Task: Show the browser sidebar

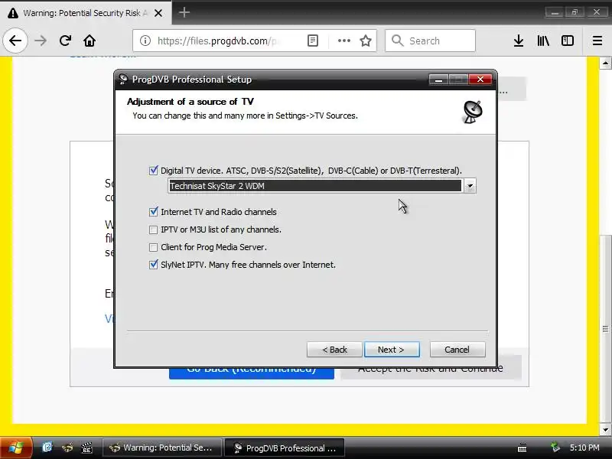Action: [567, 41]
